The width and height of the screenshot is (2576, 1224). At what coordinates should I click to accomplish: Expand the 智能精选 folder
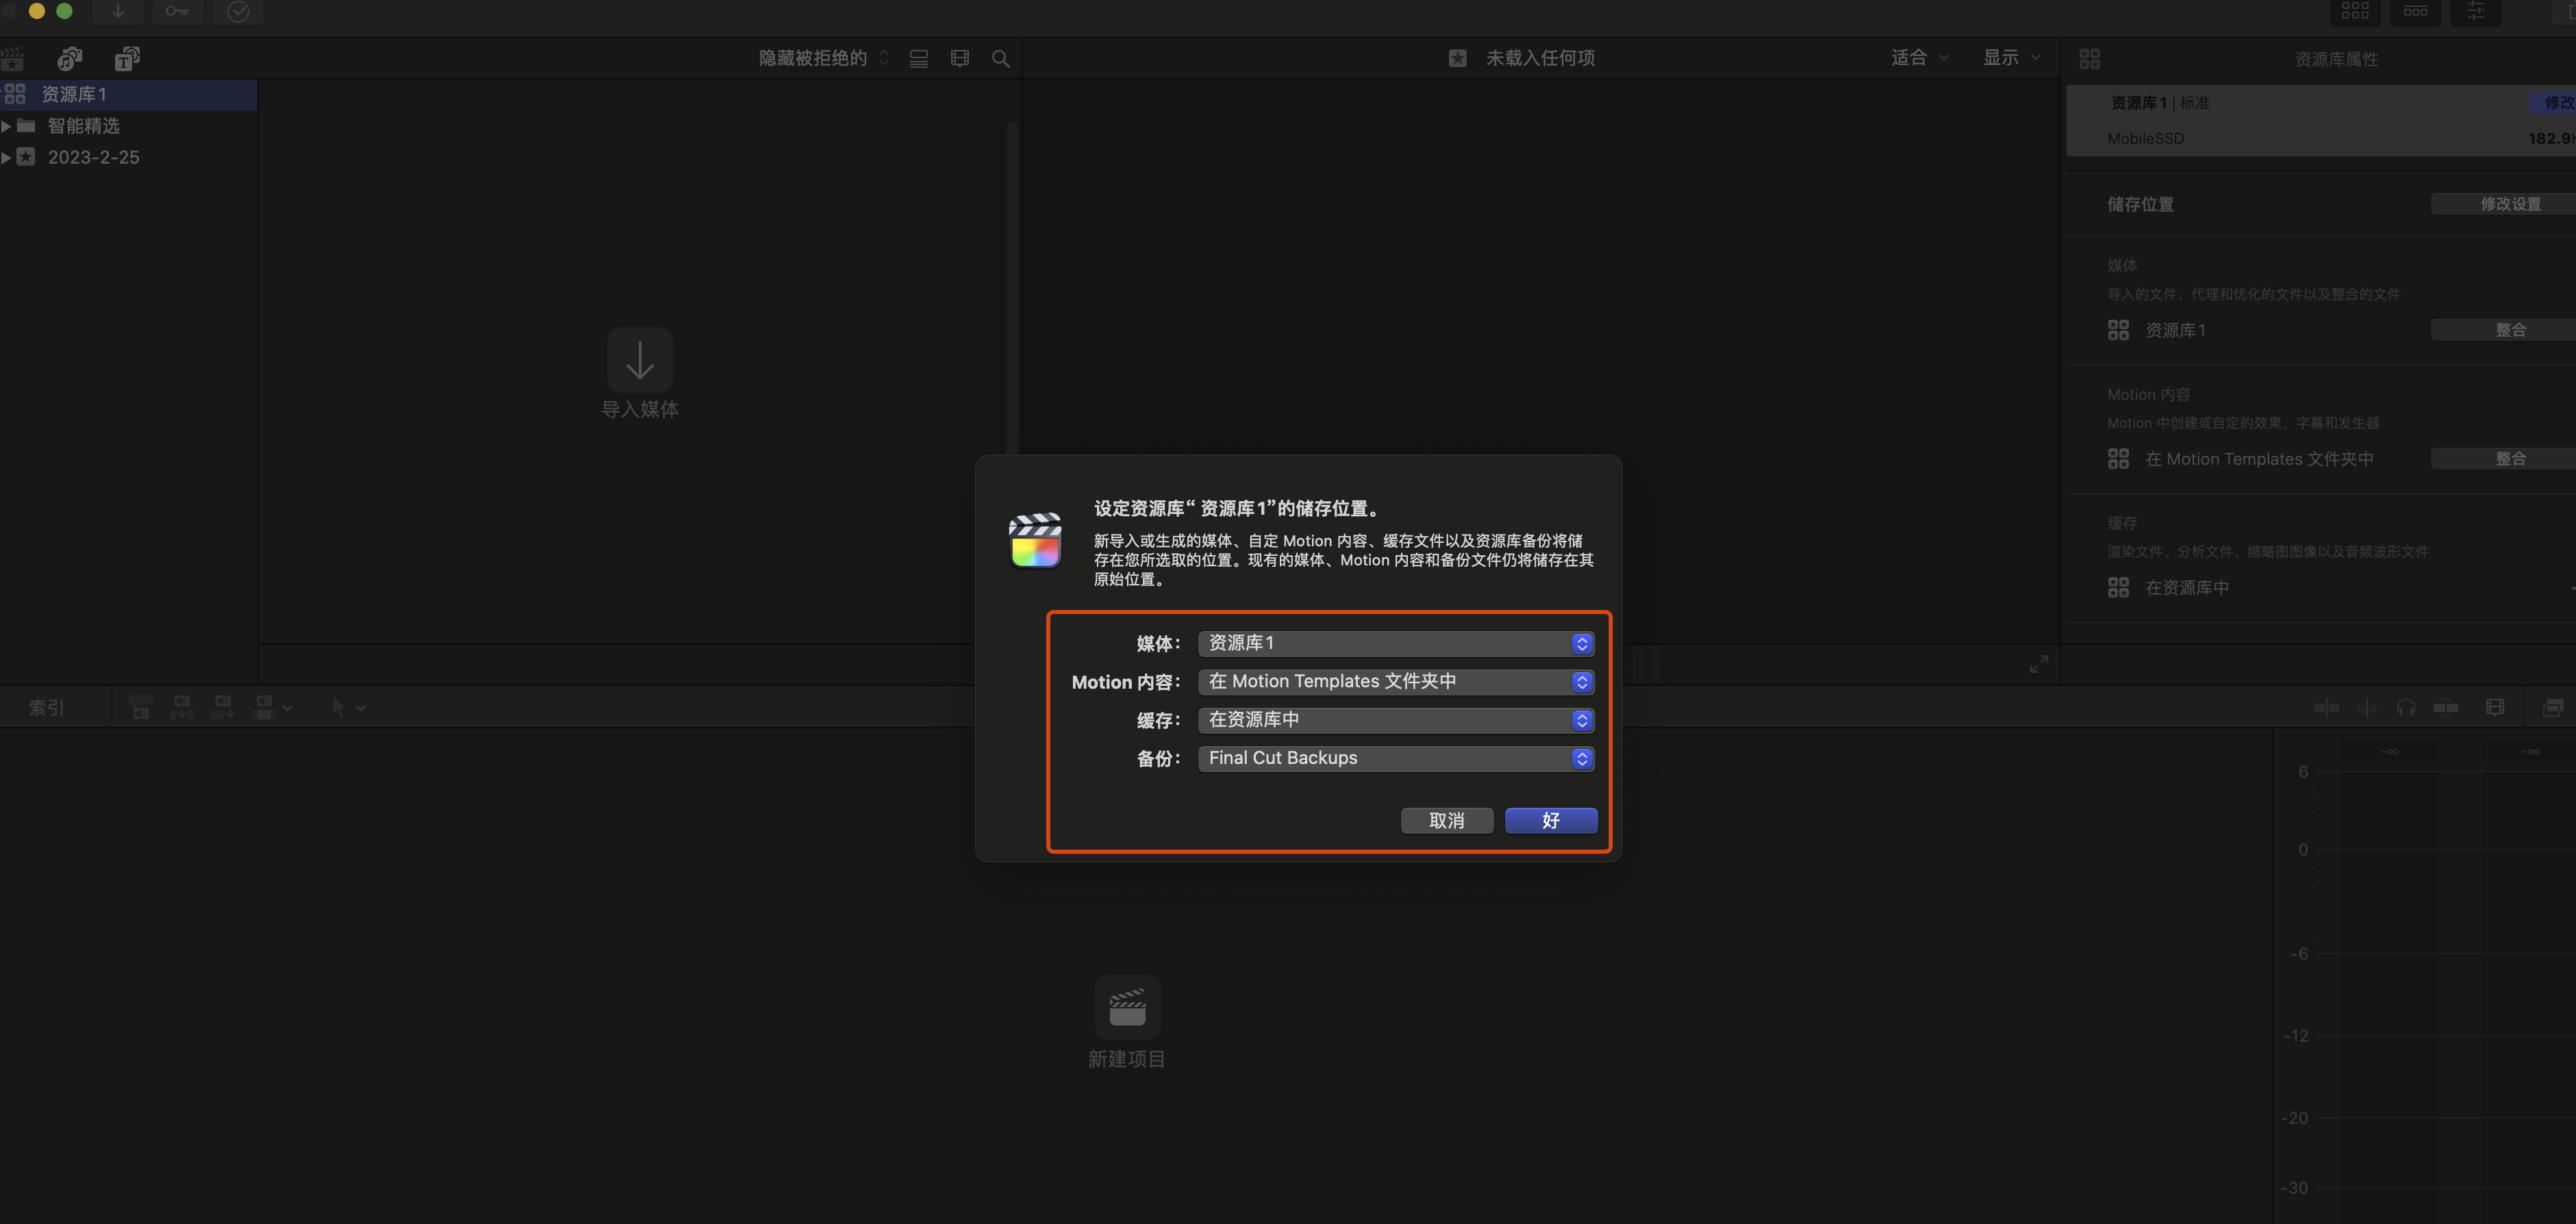[7, 126]
